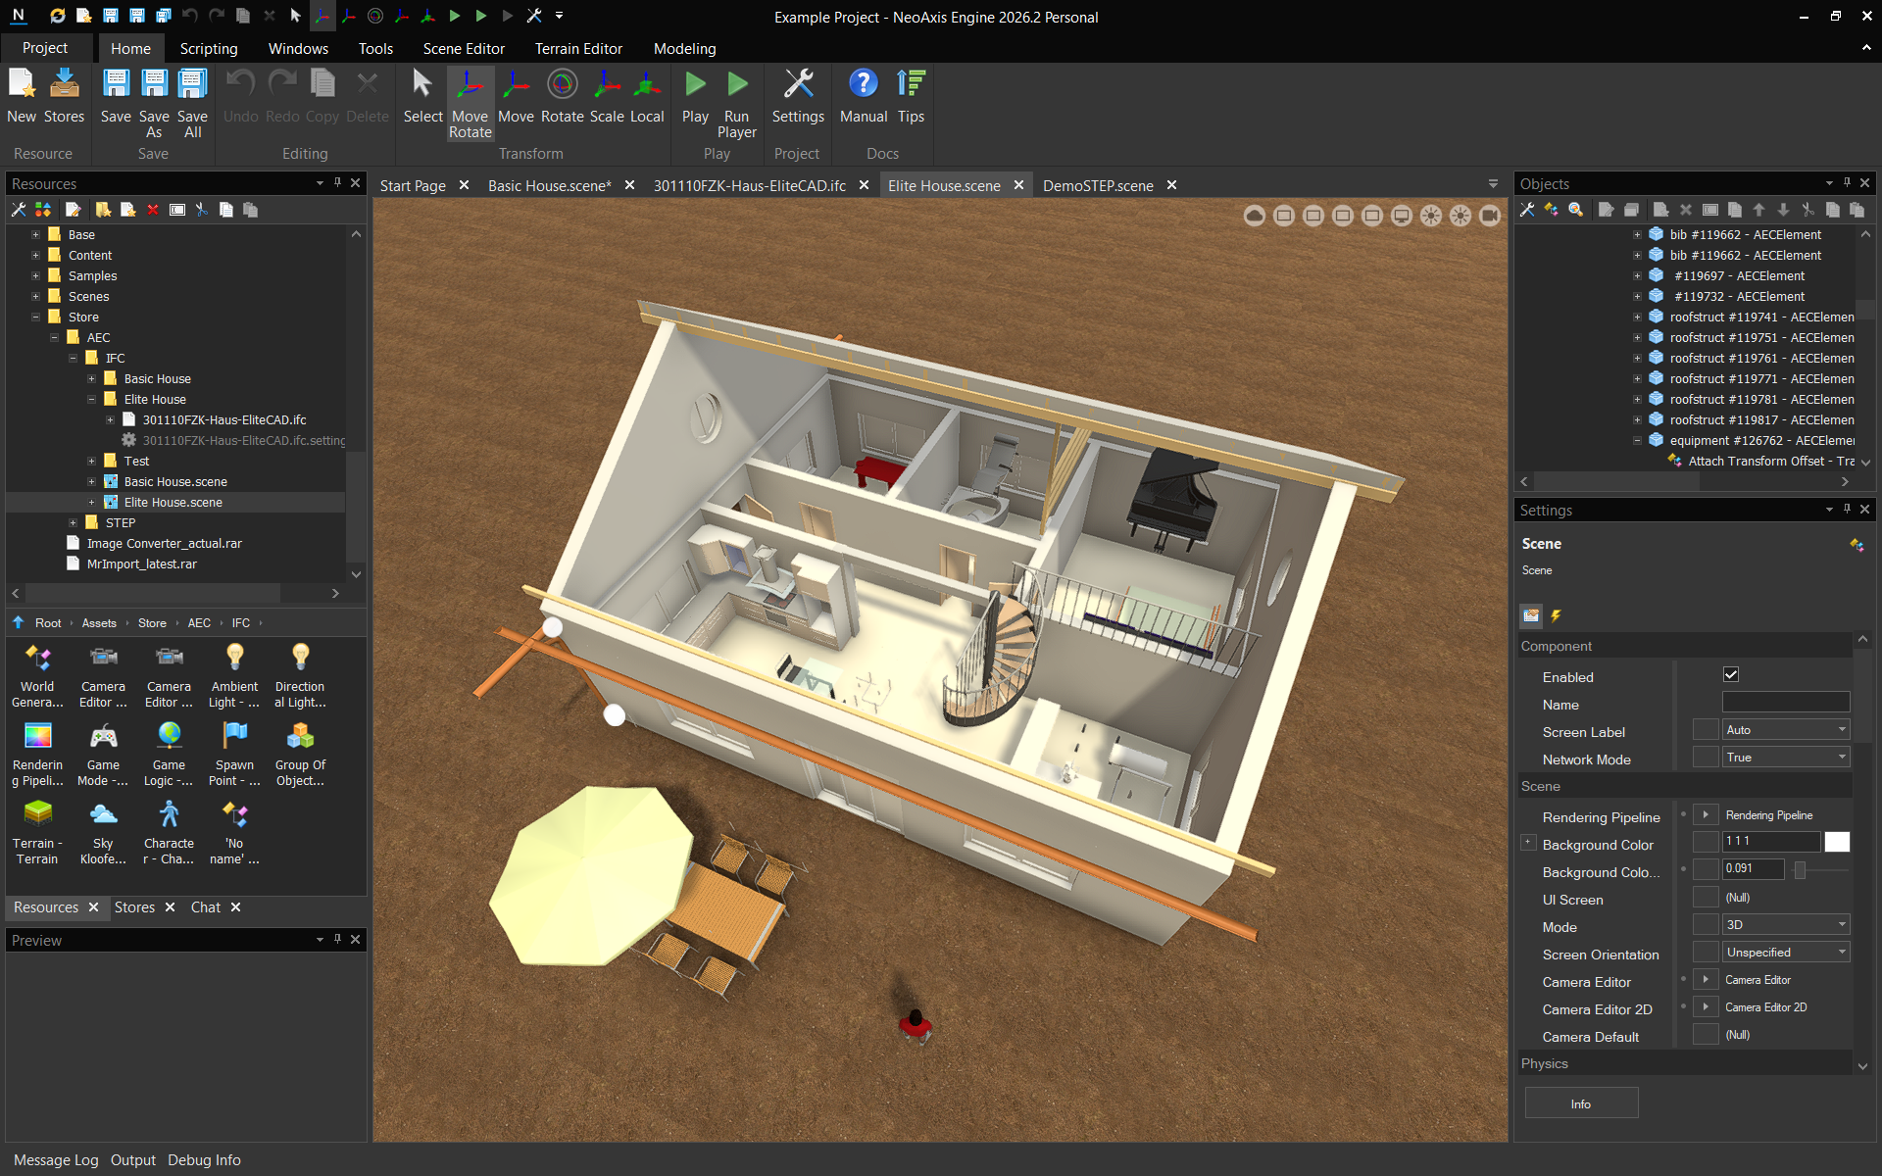Image resolution: width=1882 pixels, height=1176 pixels.
Task: Select the Move Rotate transform tool
Action: click(x=470, y=103)
